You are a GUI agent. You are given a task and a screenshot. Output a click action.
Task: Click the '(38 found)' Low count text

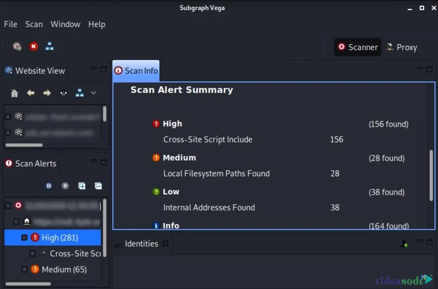point(386,192)
